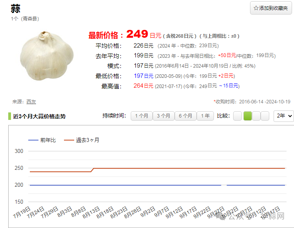Click the ~15日元 difference in blue

pyautogui.click(x=228, y=86)
